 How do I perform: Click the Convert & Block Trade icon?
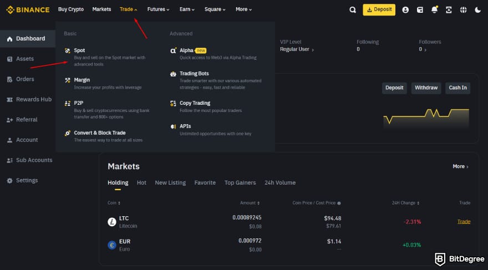67,133
